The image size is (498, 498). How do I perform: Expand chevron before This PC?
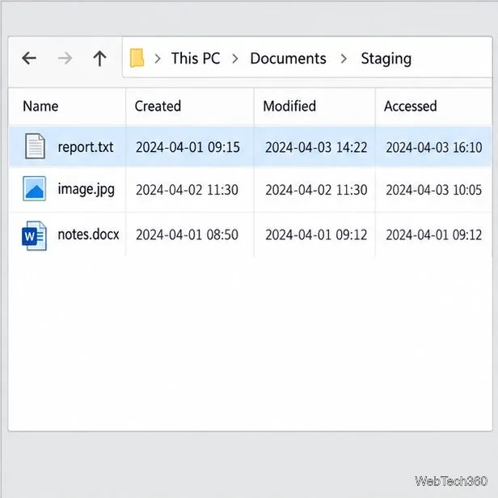coord(157,58)
